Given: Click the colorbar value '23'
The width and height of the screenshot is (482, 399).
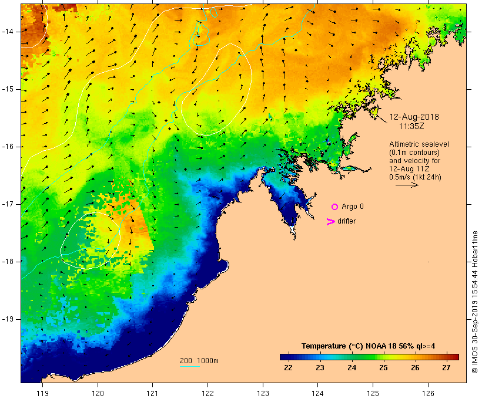Looking at the screenshot, I should (320, 367).
